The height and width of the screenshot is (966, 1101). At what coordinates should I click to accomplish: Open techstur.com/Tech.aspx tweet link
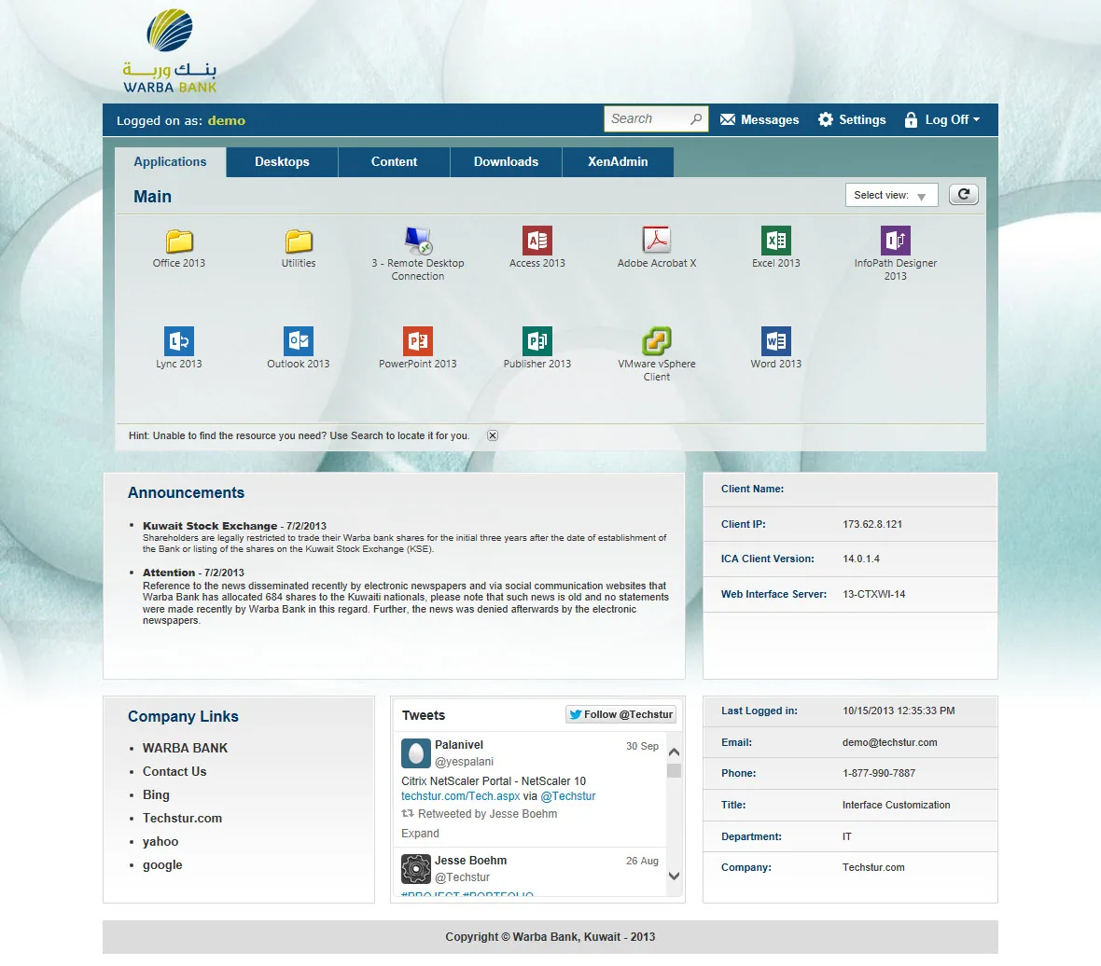point(461,796)
